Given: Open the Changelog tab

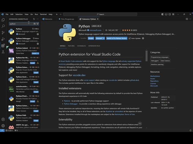Looking at the screenshot, I should coord(81,46).
